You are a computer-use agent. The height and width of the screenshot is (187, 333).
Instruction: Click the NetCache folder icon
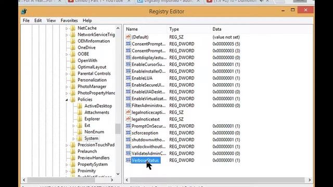[73, 28]
